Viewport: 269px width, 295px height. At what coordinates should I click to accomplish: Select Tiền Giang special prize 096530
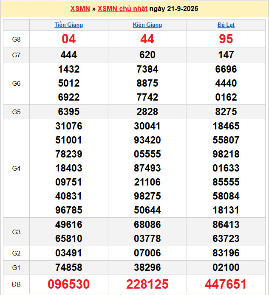tap(69, 284)
